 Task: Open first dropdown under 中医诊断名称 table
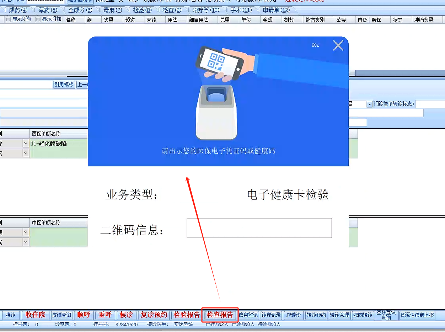[26, 232]
